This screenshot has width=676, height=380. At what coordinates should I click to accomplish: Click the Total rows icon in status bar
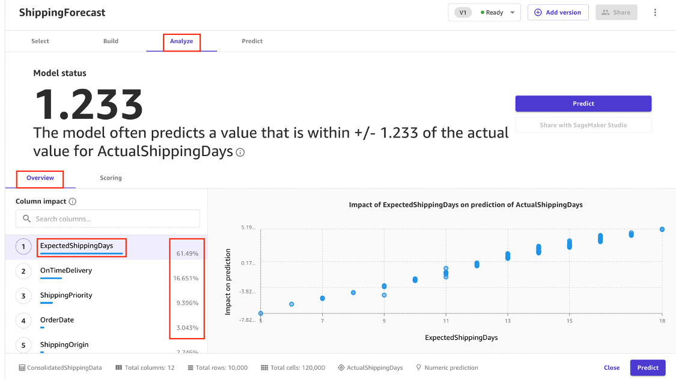click(189, 367)
